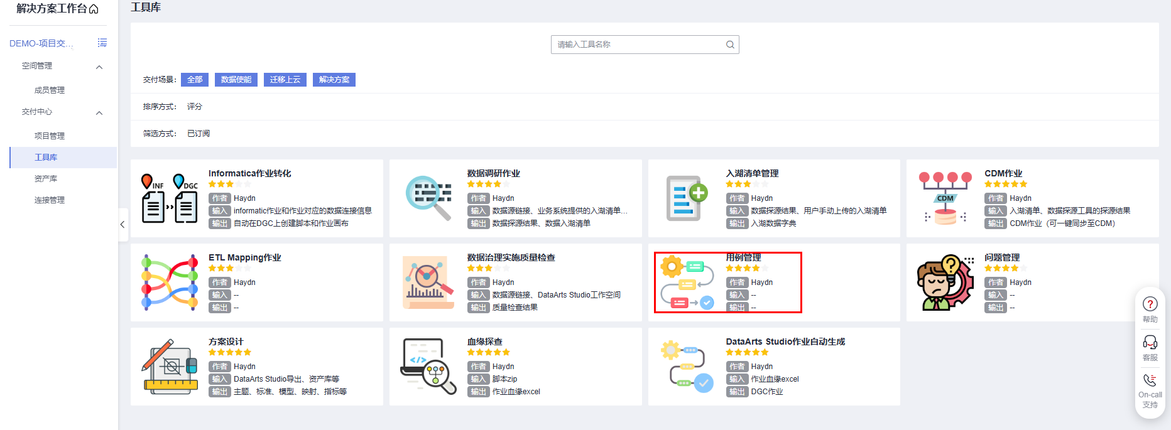Click the star rating of 血缘探查
Screen dimensions: 1171x430
click(x=489, y=352)
